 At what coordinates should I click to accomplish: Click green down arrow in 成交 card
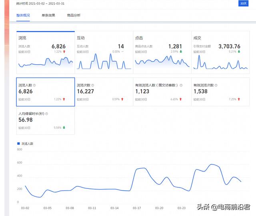(x=239, y=52)
